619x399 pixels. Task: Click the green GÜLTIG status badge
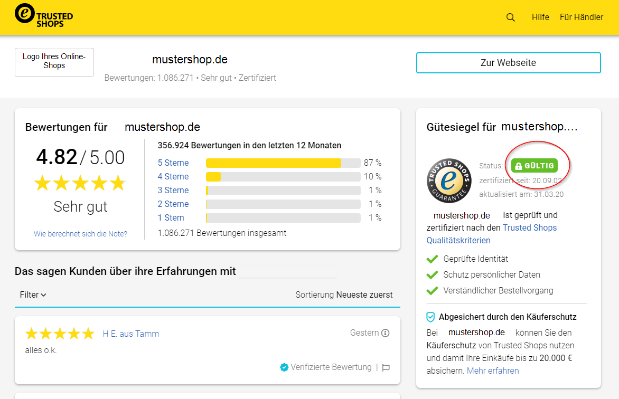point(534,166)
